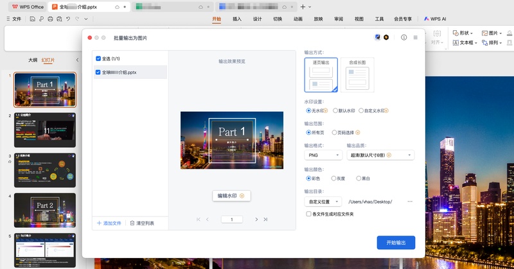
Task: Click the undo arrow icon
Action: tap(68, 19)
